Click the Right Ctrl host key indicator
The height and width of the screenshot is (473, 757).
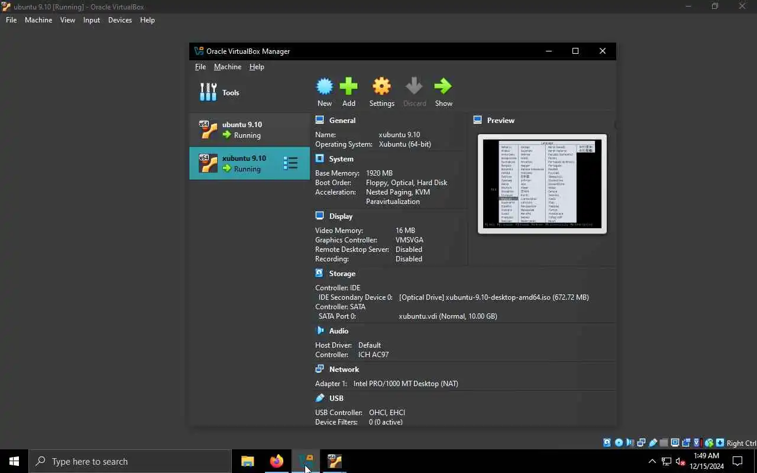[741, 443]
